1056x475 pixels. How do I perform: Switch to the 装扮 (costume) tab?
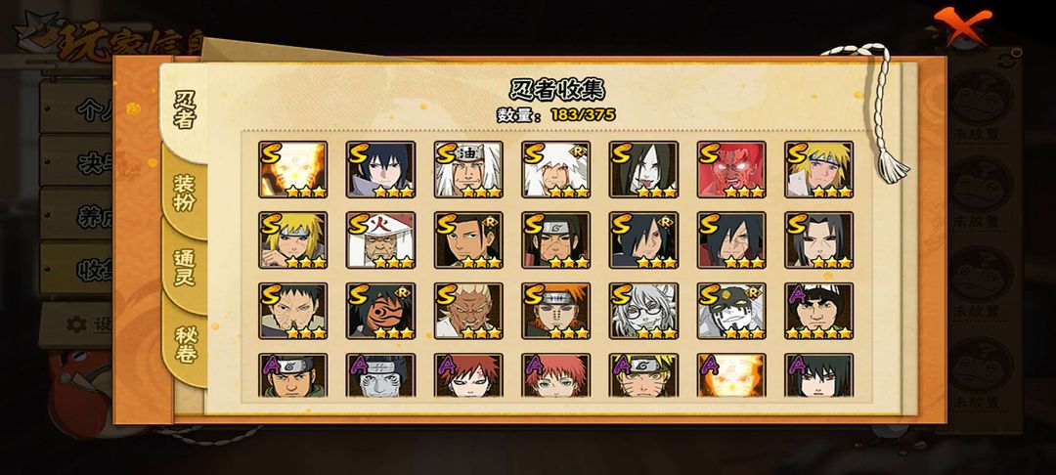coord(184,193)
